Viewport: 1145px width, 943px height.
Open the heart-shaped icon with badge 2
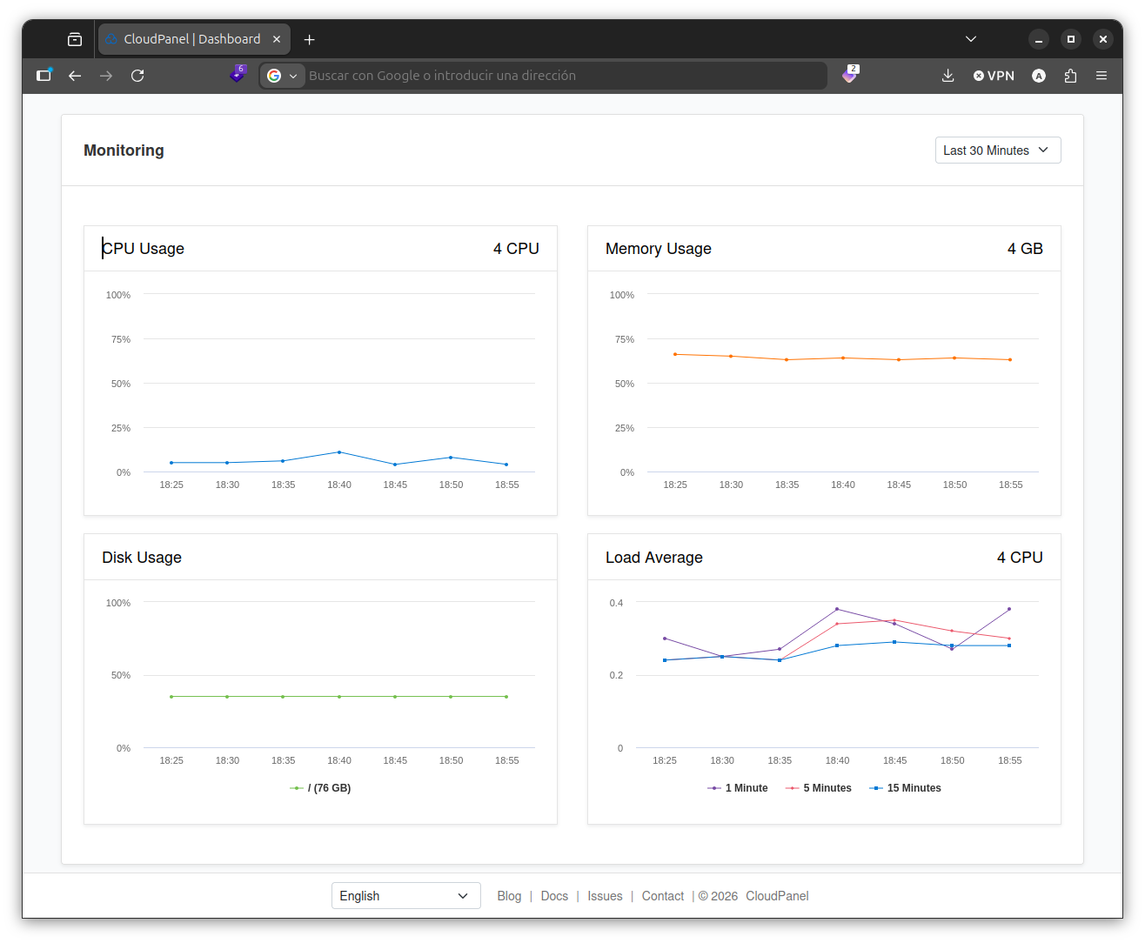click(x=850, y=74)
